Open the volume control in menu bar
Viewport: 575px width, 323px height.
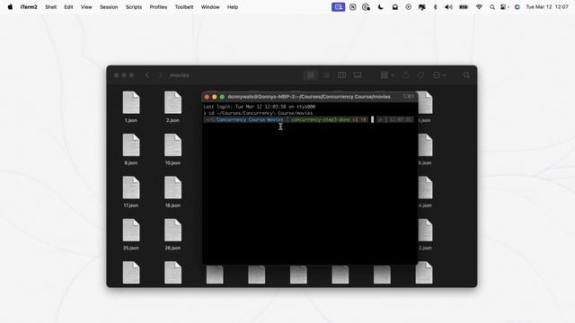448,7
